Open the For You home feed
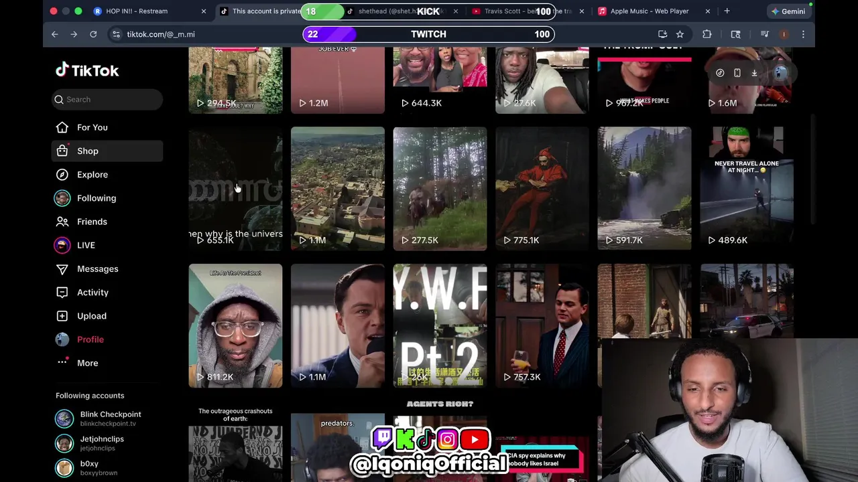 click(x=92, y=127)
